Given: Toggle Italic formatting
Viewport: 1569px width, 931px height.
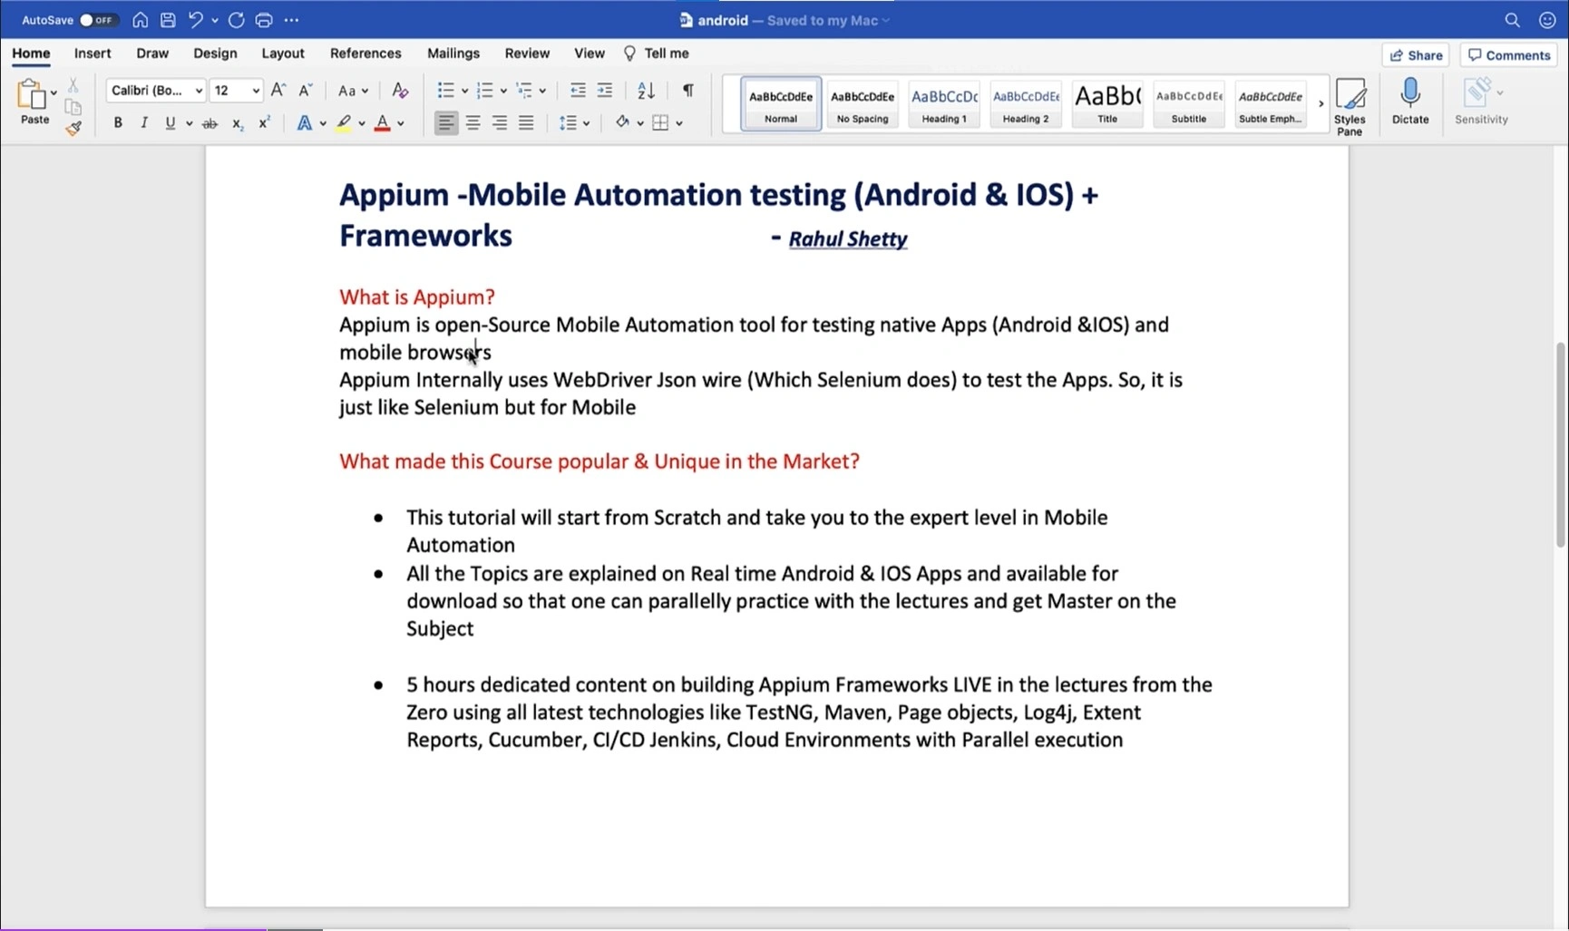Looking at the screenshot, I should tap(143, 123).
